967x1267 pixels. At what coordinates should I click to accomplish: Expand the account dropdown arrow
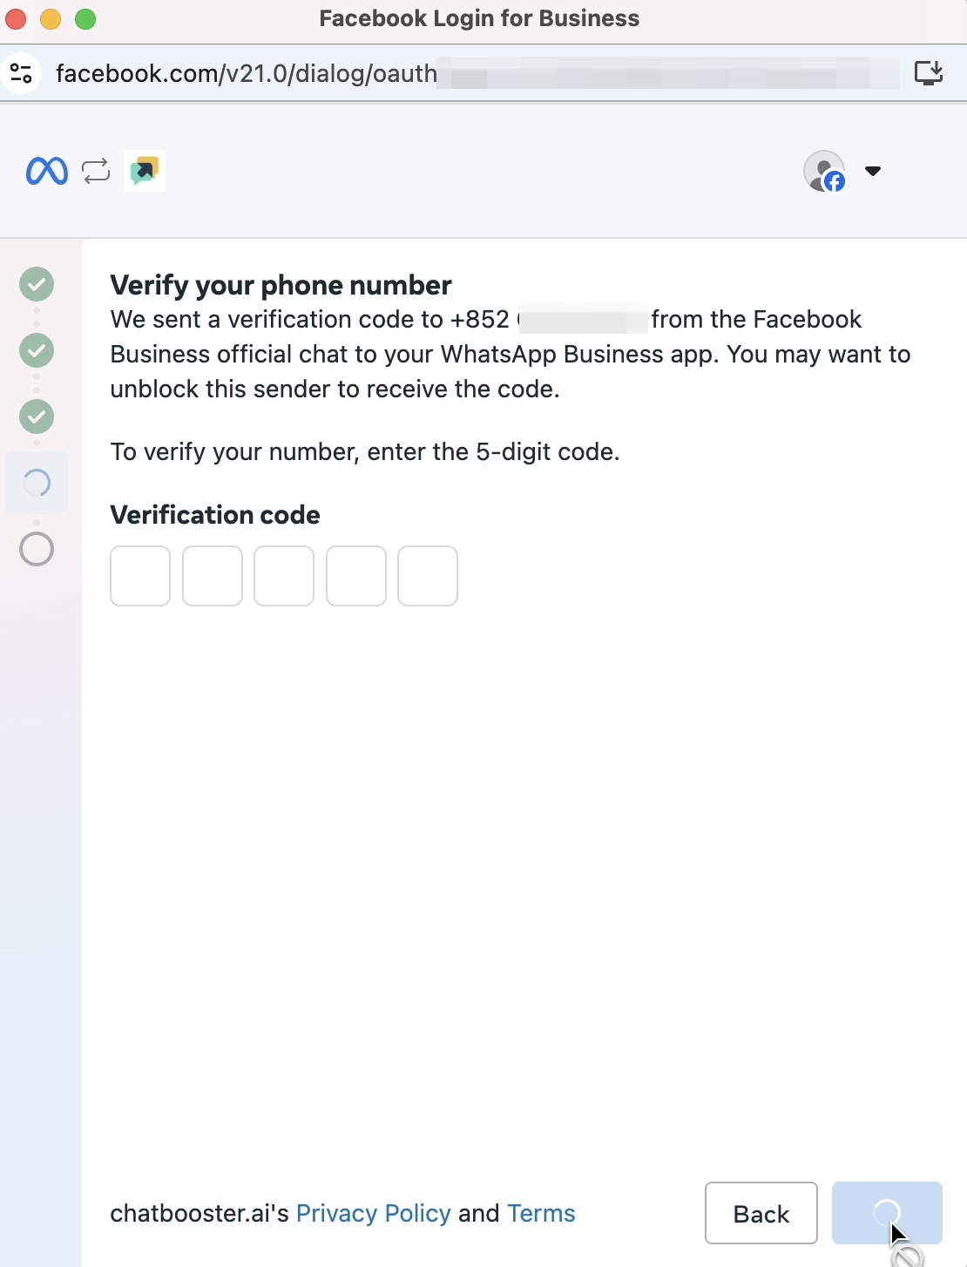pyautogui.click(x=873, y=171)
